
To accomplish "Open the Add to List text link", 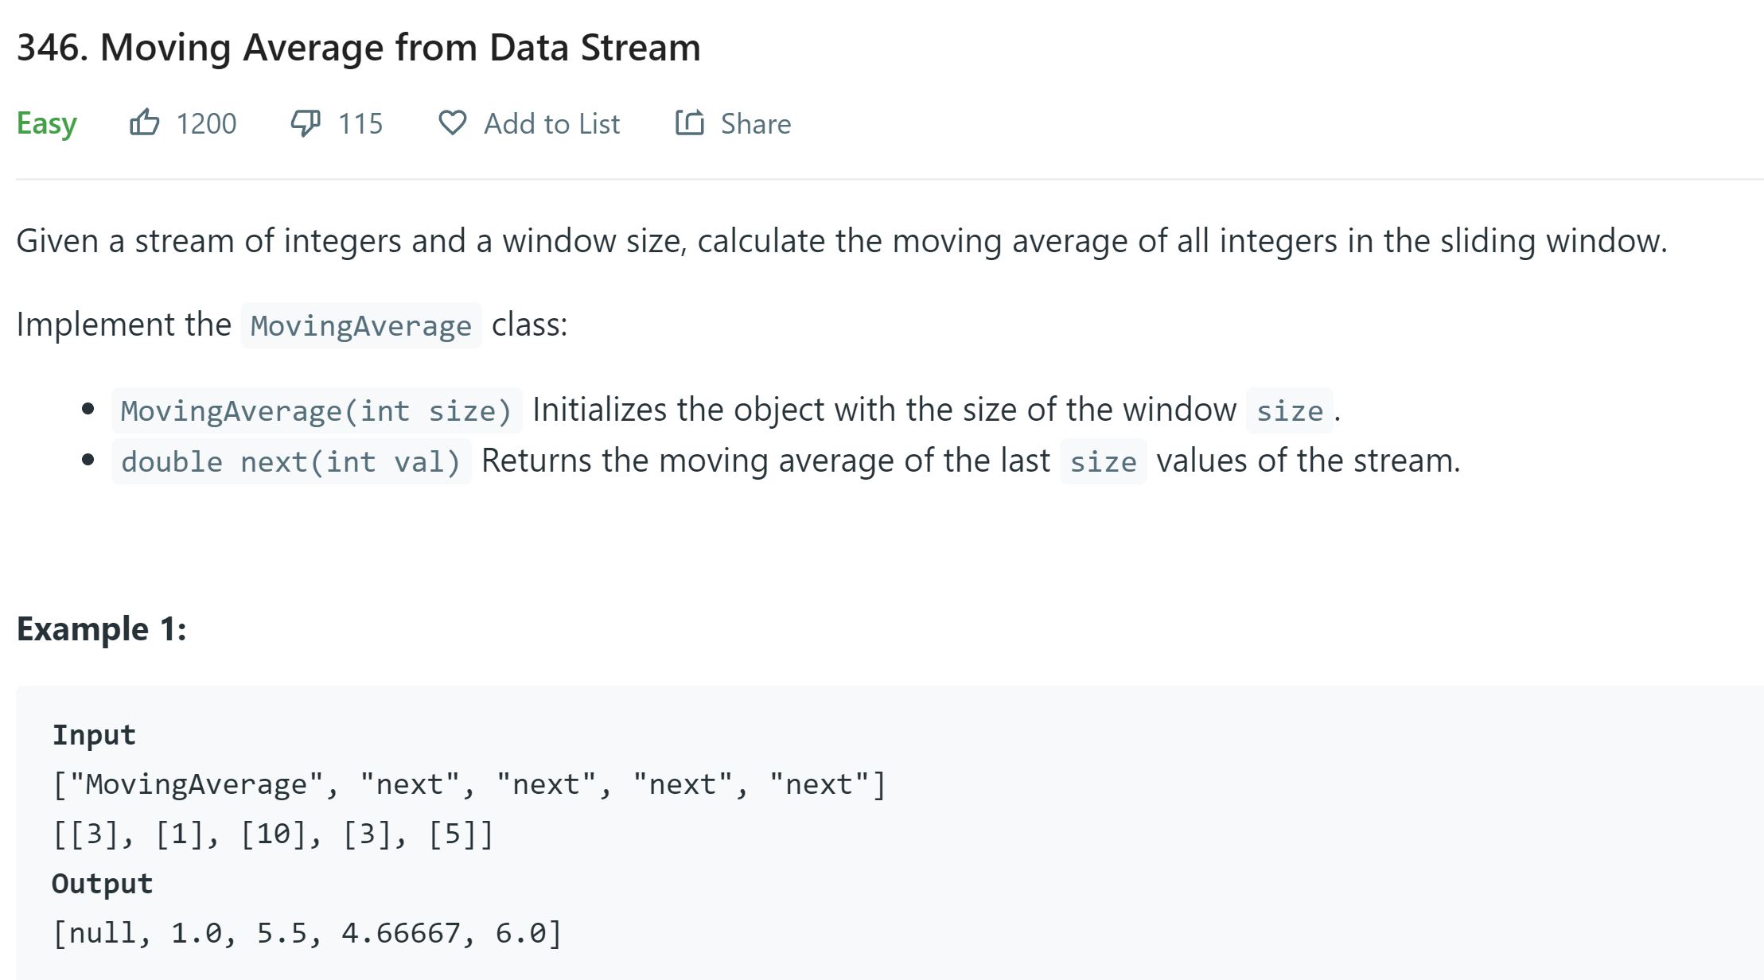I will pos(551,124).
